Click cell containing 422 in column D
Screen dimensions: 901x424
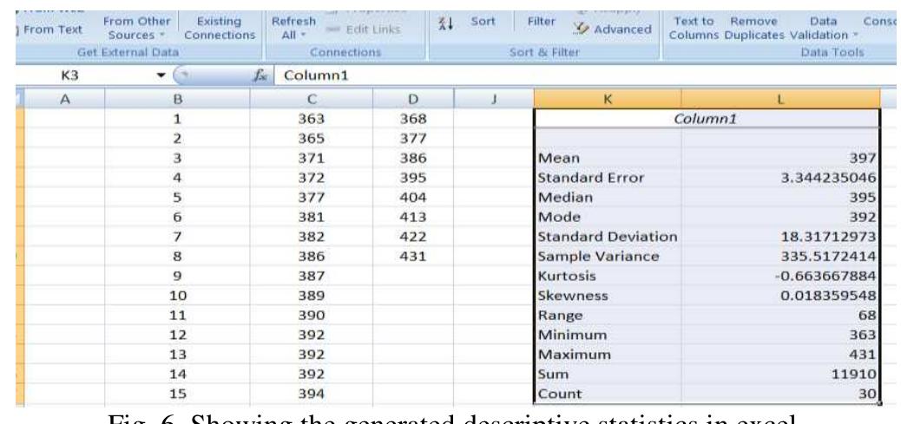[x=413, y=237]
